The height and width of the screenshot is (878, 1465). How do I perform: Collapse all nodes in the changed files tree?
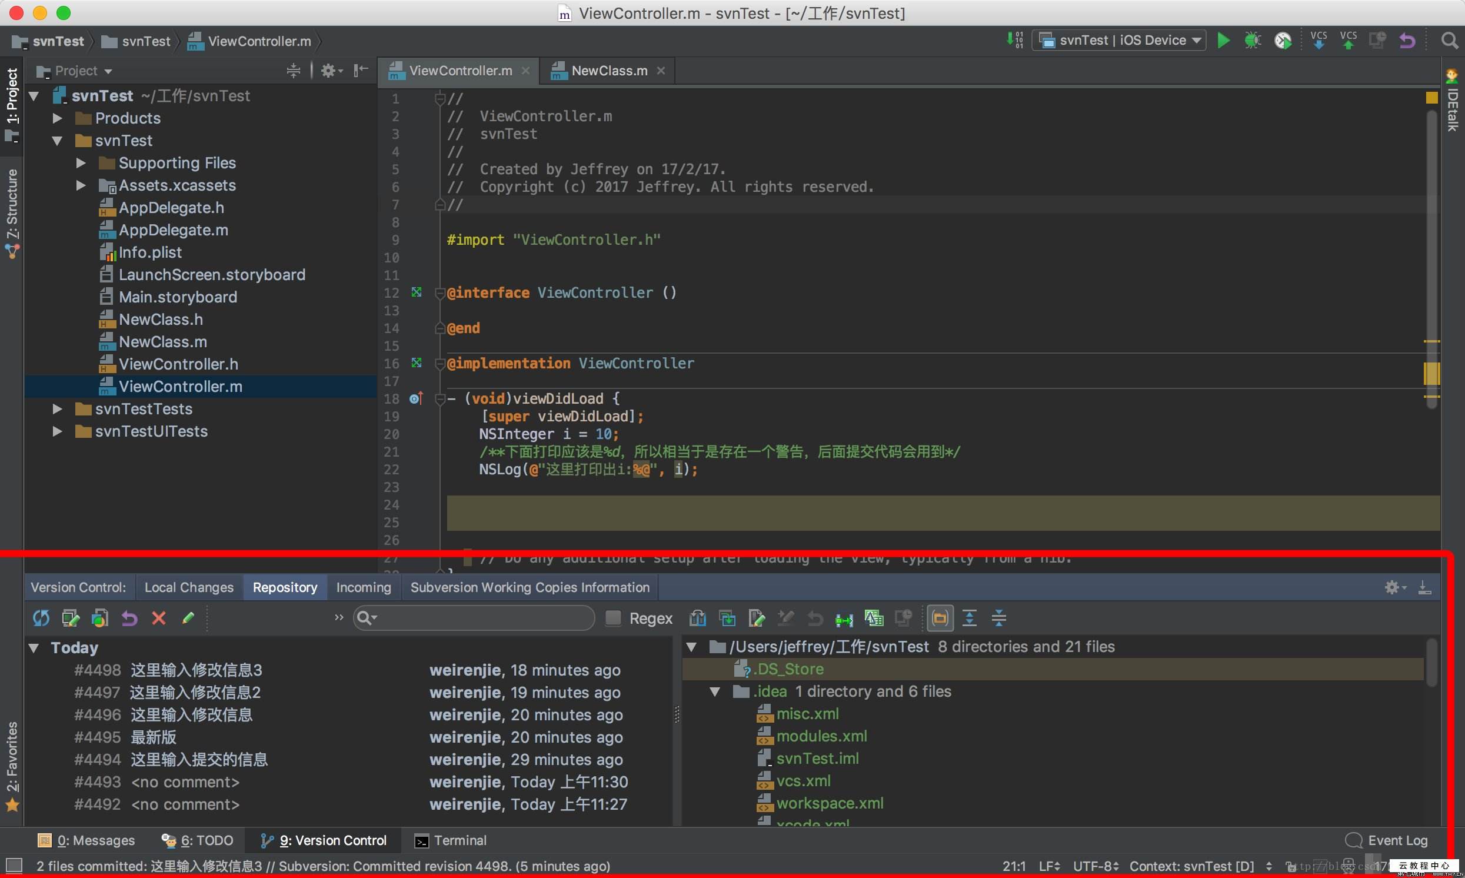[x=998, y=618]
